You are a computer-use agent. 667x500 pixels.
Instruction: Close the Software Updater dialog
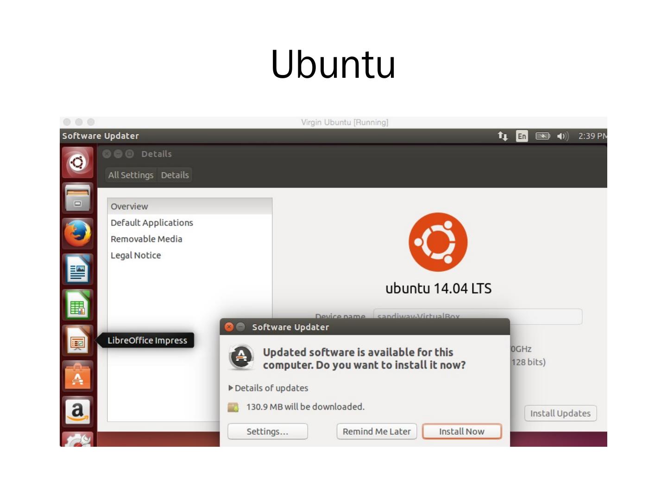point(229,327)
